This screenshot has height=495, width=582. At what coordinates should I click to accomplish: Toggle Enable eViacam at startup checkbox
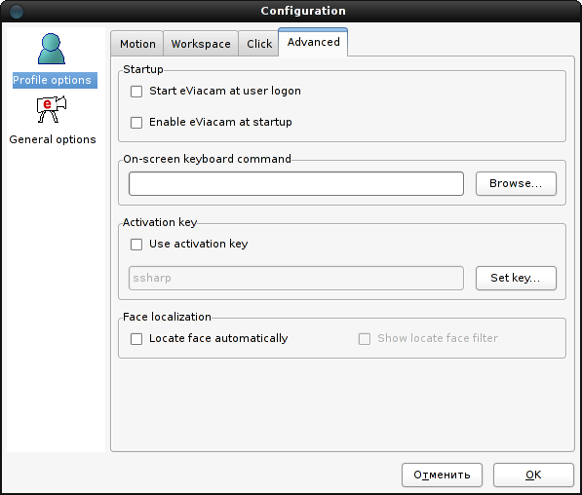tap(136, 123)
